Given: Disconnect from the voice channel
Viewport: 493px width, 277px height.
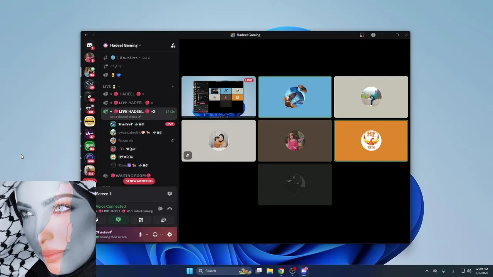Looking at the screenshot, I should tap(170, 209).
